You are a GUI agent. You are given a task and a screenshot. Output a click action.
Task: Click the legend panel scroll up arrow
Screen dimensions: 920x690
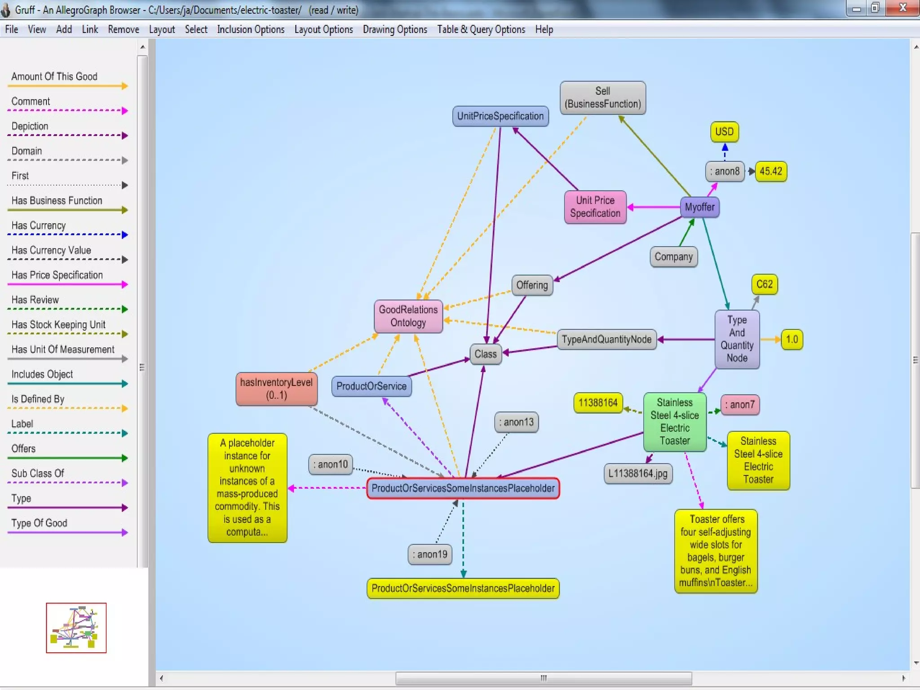[142, 47]
